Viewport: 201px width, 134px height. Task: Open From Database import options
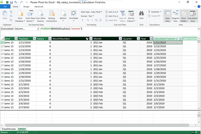(20, 16)
